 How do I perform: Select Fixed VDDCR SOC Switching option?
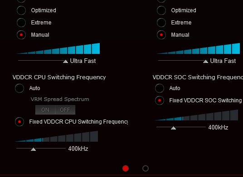pyautogui.click(x=160, y=100)
